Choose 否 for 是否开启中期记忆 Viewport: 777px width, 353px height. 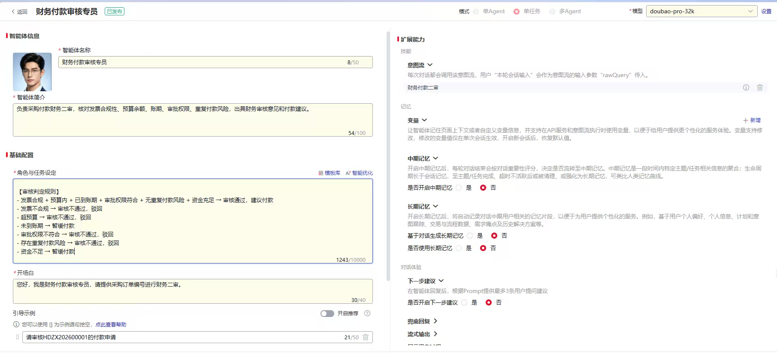[x=483, y=188]
